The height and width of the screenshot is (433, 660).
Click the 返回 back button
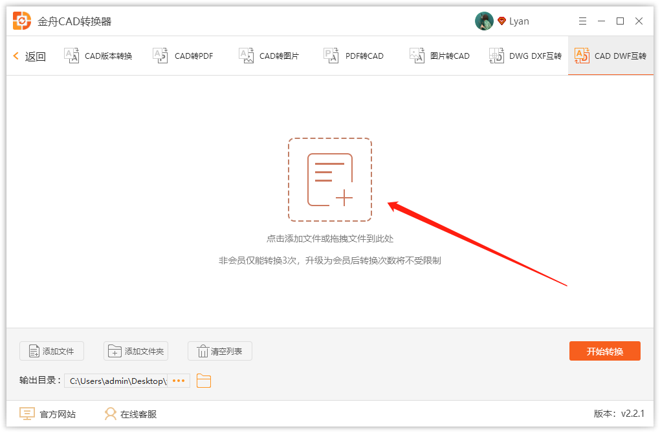[x=28, y=56]
